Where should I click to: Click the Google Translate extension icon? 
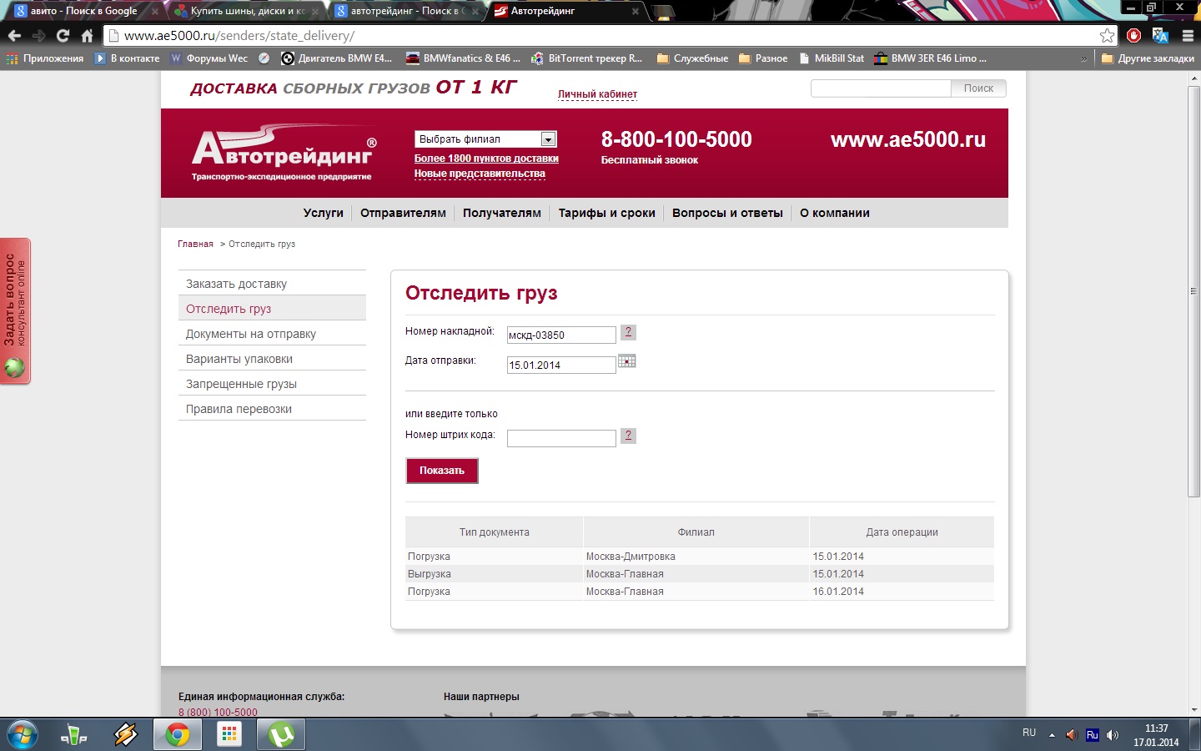point(1160,36)
